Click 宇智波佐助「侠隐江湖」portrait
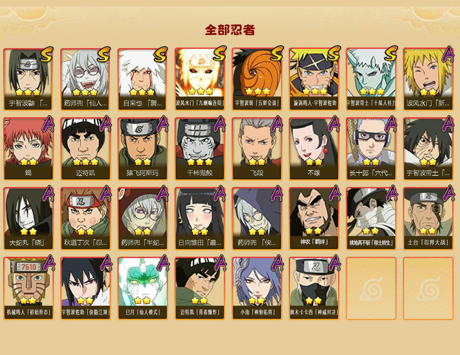This screenshot has height=355, width=460. pyautogui.click(x=85, y=288)
